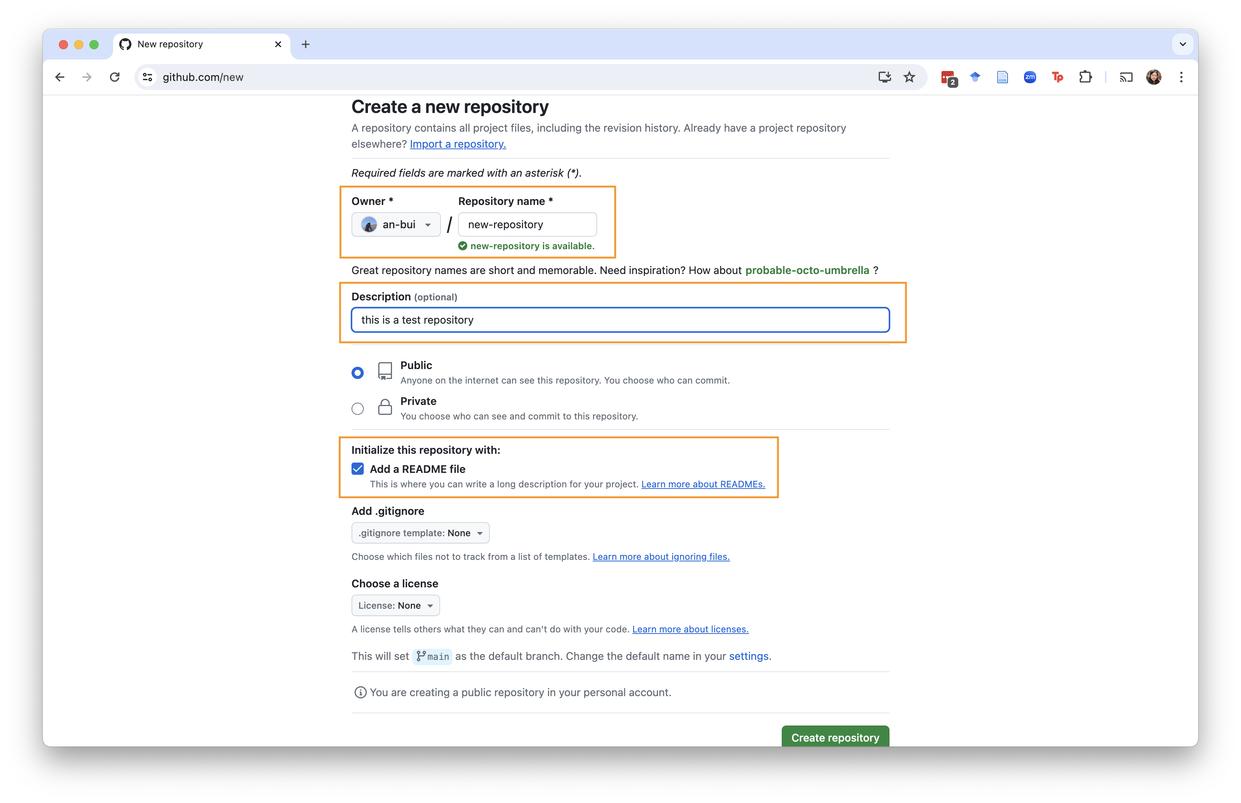Reload the GitHub page
1241x803 pixels.
point(115,77)
